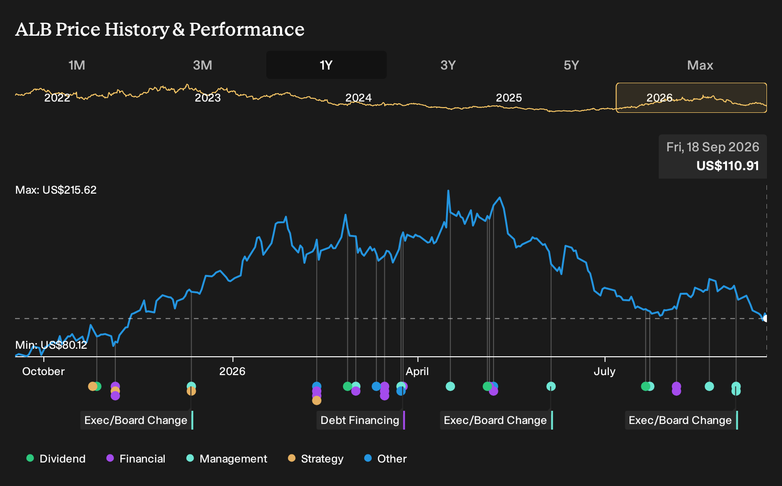The width and height of the screenshot is (782, 486).
Task: Open the Exec/Board Change label for December
Action: coord(137,420)
